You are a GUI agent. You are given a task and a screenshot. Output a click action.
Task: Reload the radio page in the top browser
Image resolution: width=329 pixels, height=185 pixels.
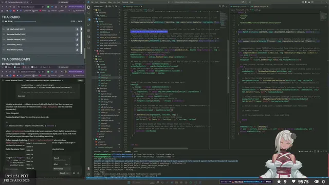click(10, 7)
